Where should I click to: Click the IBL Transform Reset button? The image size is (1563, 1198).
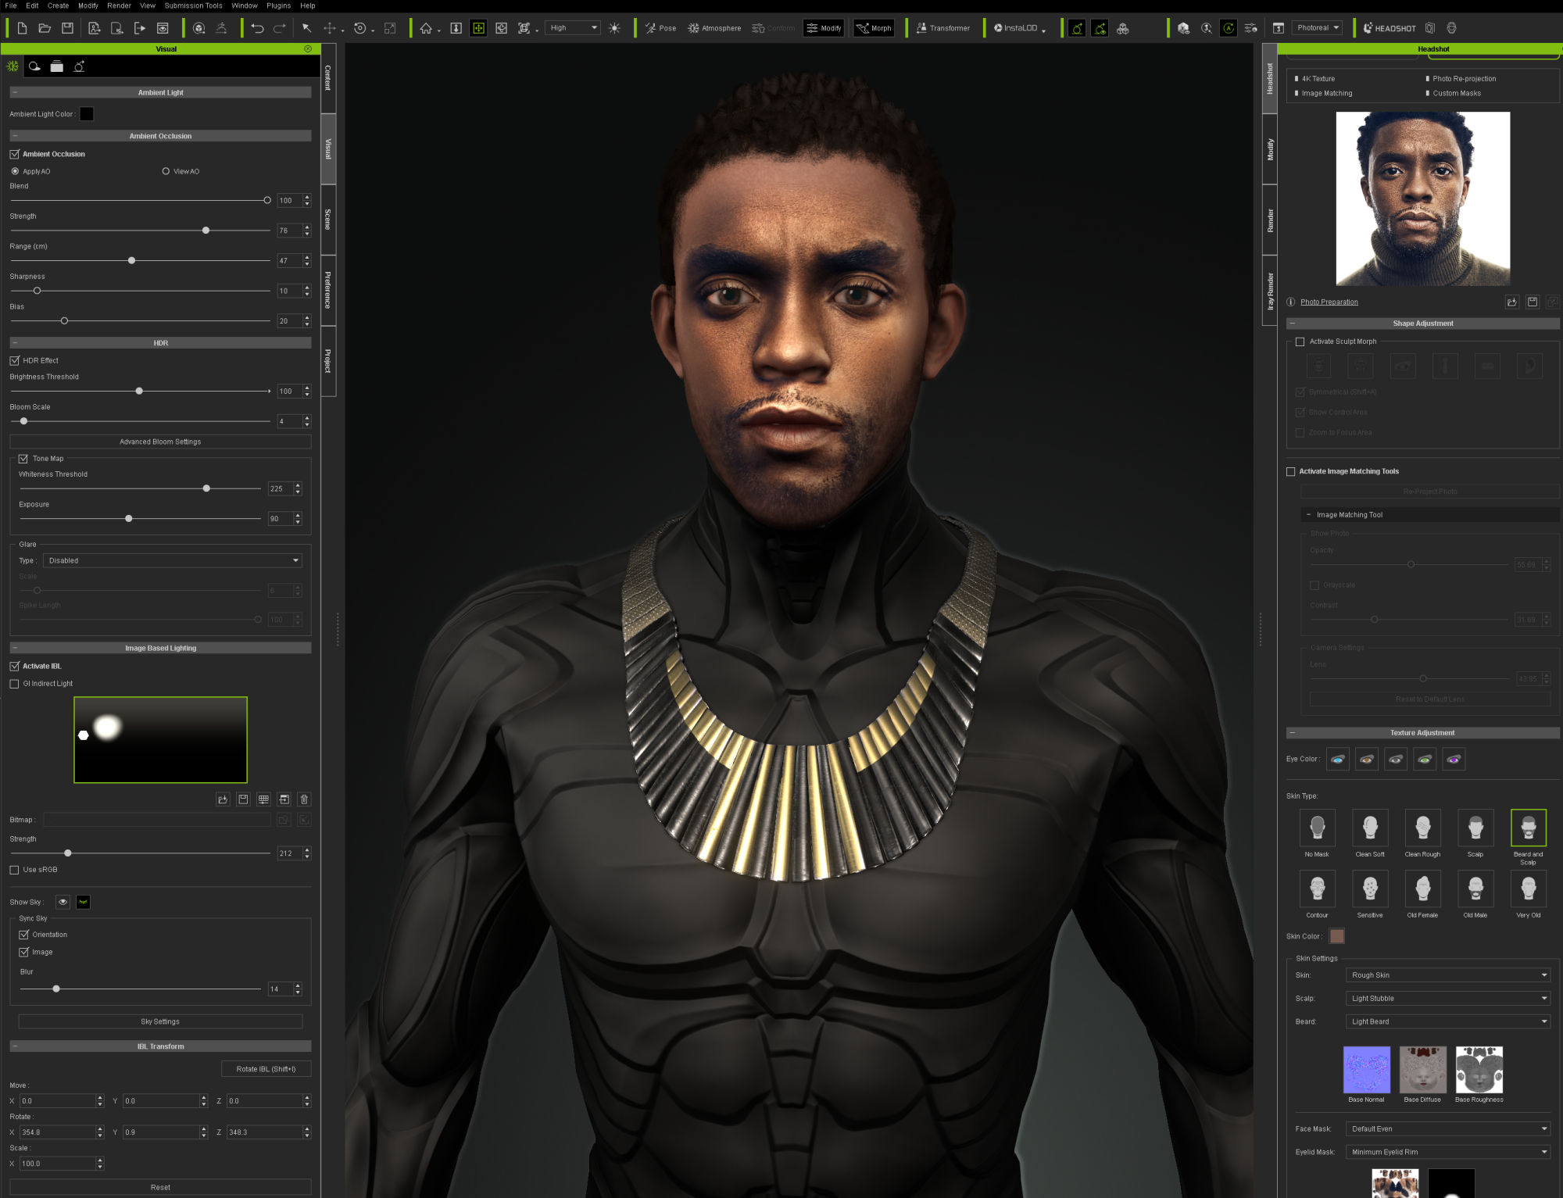(x=160, y=1187)
